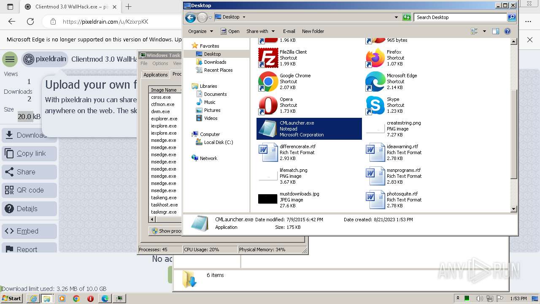
Task: Expand the address bar history dropdown
Action: point(396,17)
